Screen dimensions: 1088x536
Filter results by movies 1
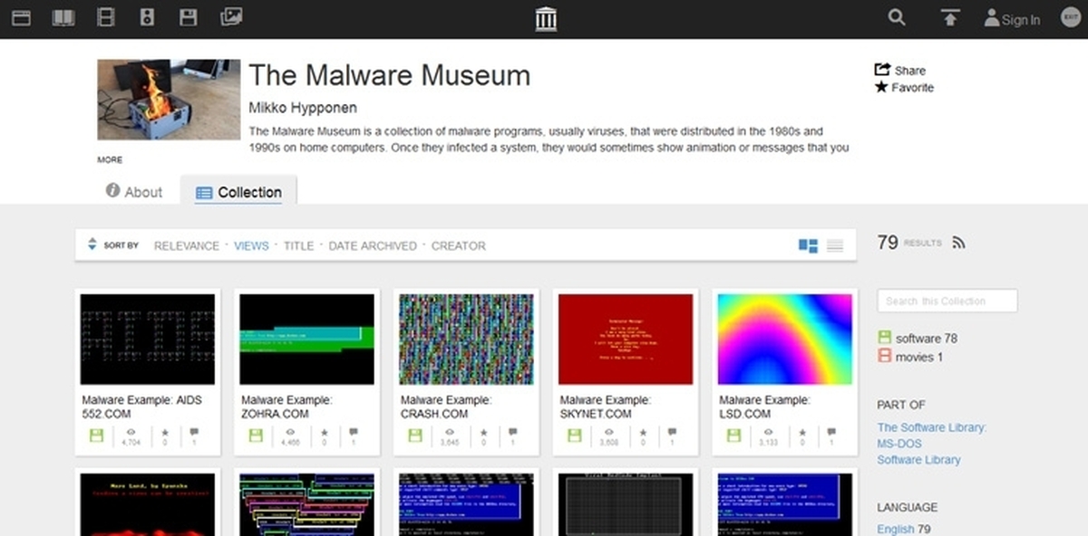click(x=910, y=357)
